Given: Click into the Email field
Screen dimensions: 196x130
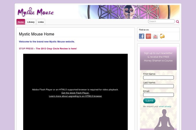Looking at the screenshot, I should pos(158,95).
